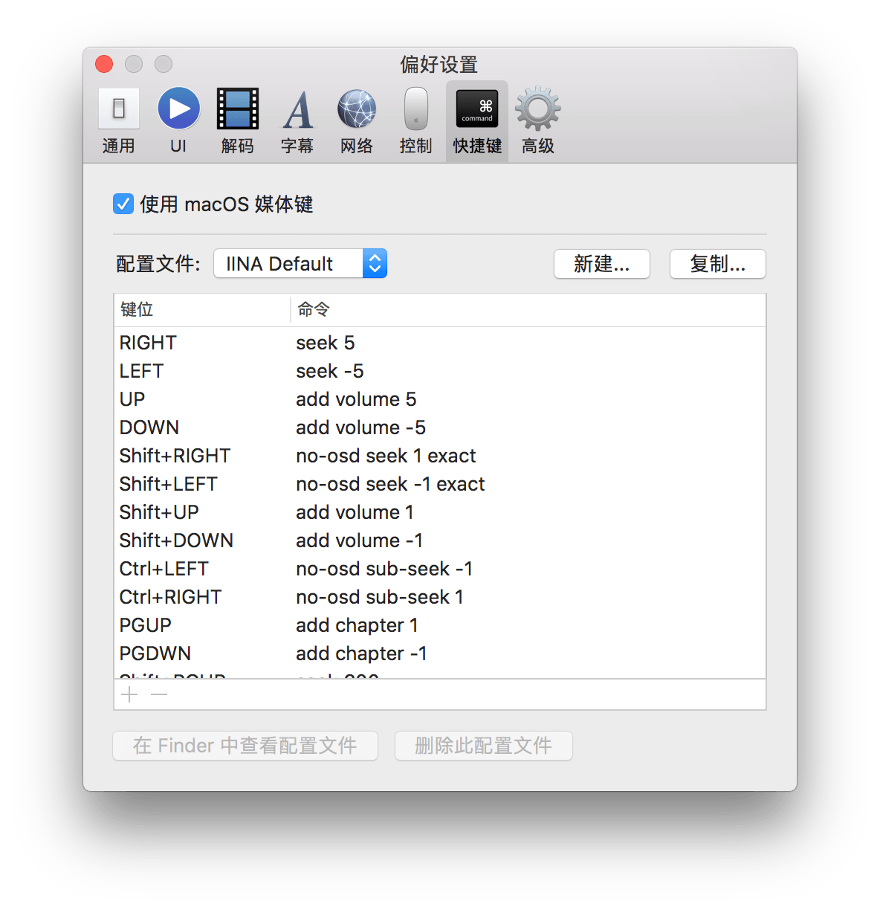Select the PGUP key binding row
The width and height of the screenshot is (880, 910).
(440, 625)
